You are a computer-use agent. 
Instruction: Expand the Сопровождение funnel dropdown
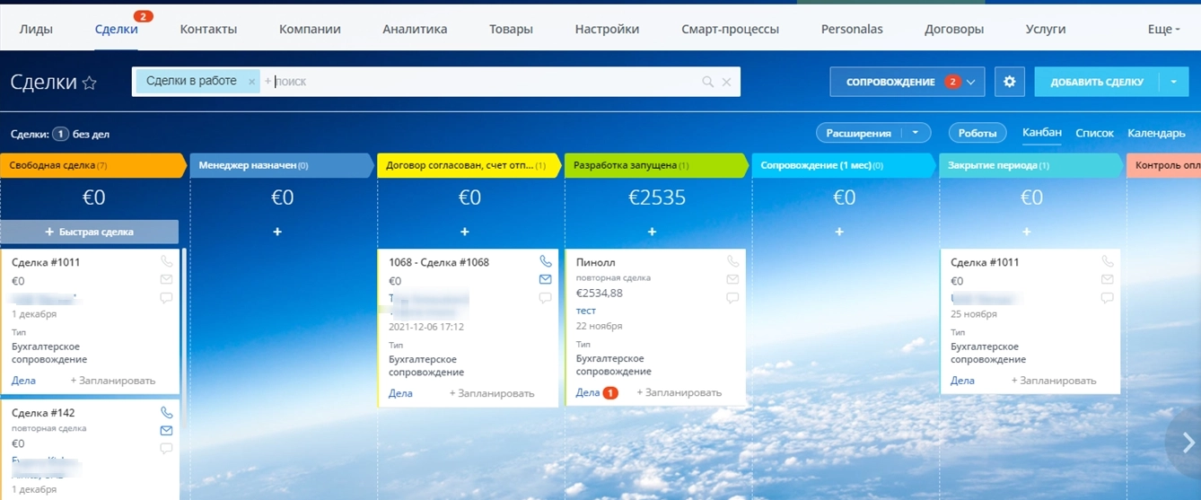pos(970,82)
